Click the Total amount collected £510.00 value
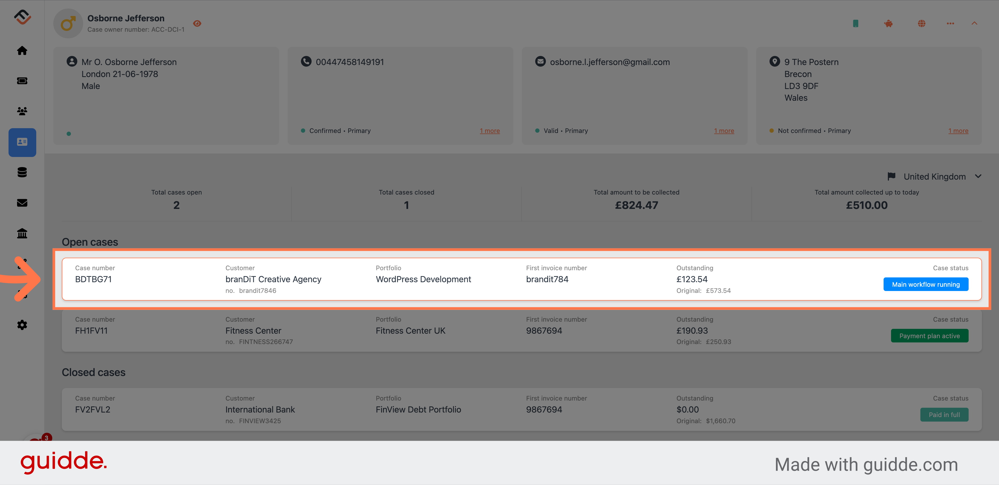The height and width of the screenshot is (485, 999). (866, 205)
